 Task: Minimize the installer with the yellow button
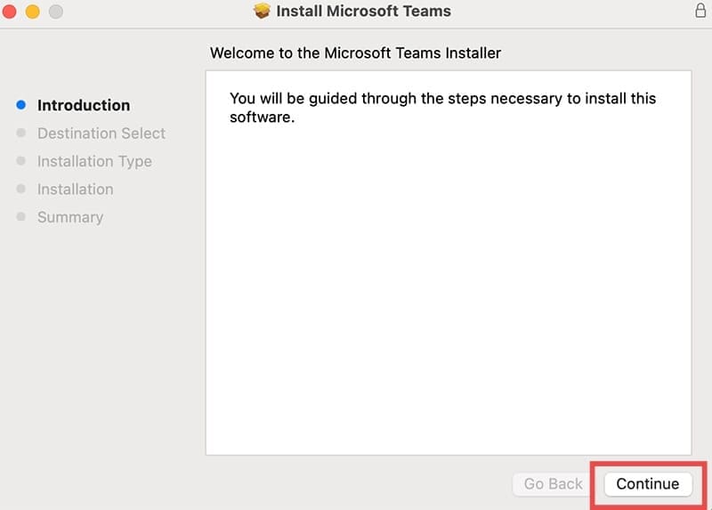(33, 12)
